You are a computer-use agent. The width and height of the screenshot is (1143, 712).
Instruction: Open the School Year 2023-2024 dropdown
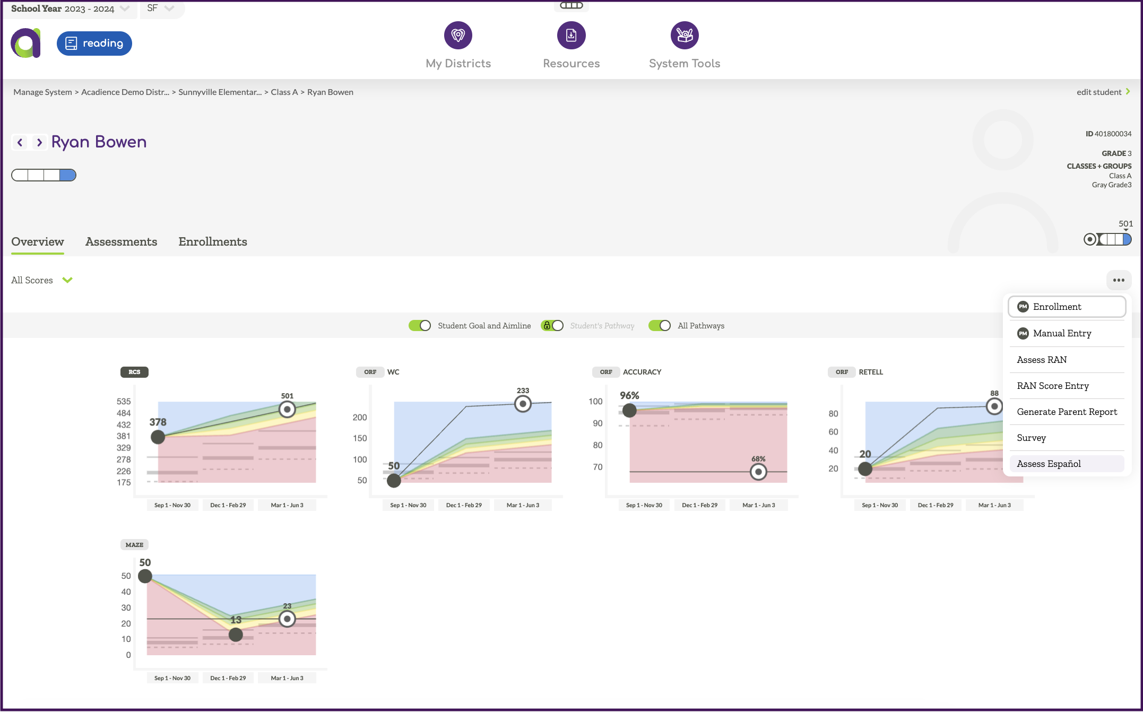coord(125,8)
